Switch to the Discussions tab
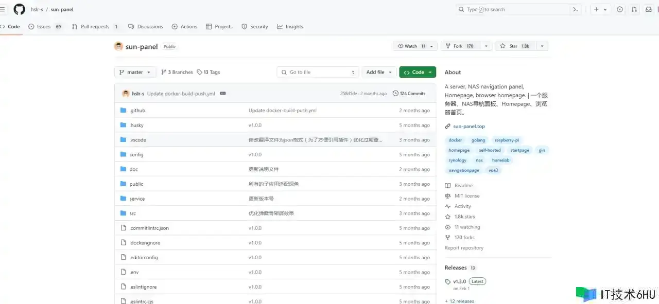 [x=146, y=27]
